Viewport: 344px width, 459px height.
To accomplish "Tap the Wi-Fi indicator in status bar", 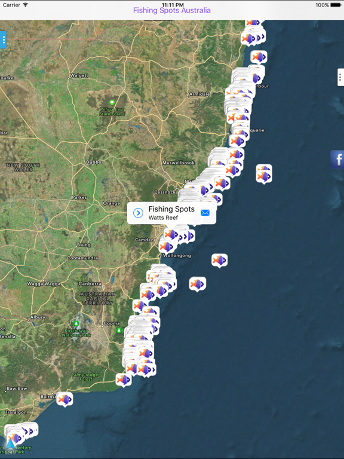I will [26, 5].
